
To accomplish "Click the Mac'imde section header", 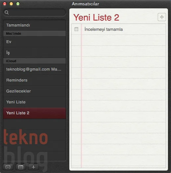I will coord(34,33).
